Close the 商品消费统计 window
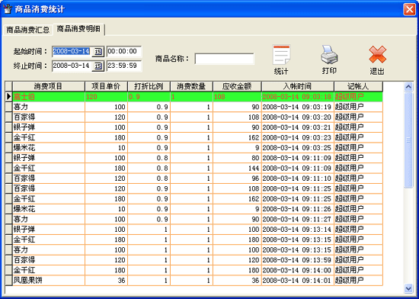419x299 pixels. coord(409,9)
